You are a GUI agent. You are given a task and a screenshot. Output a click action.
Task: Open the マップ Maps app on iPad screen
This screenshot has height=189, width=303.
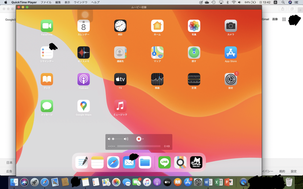point(157,52)
